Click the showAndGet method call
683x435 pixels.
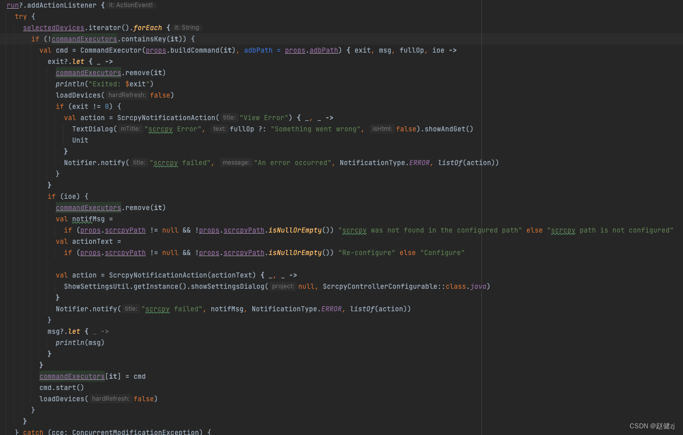pos(449,129)
